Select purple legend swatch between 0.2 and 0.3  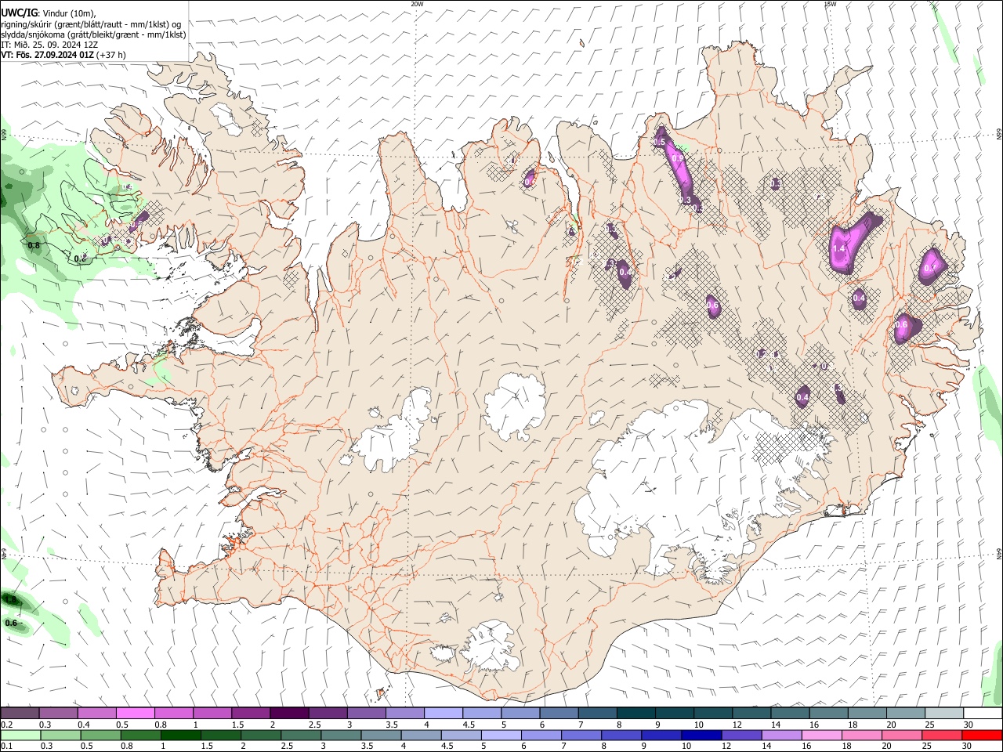click(x=20, y=713)
